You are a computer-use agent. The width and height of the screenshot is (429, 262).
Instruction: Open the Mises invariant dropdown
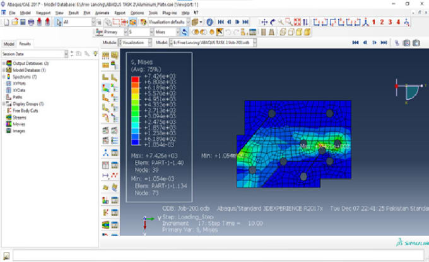[x=177, y=32]
